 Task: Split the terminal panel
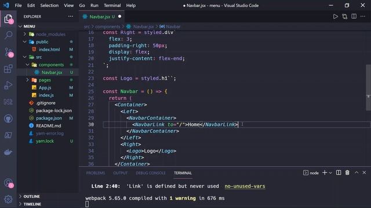(x=339, y=173)
